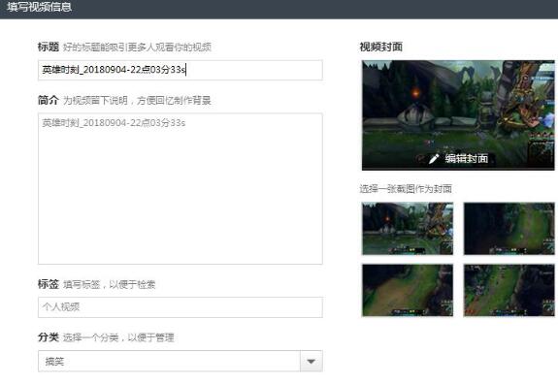Image resolution: width=558 pixels, height=383 pixels.
Task: Click the 分类 label text
Action: [x=49, y=336]
